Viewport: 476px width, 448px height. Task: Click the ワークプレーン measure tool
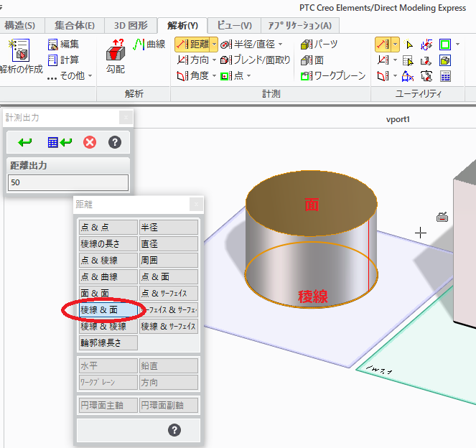pyautogui.click(x=333, y=75)
